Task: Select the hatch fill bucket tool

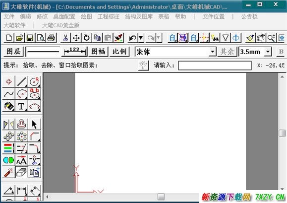Action: tap(8, 106)
